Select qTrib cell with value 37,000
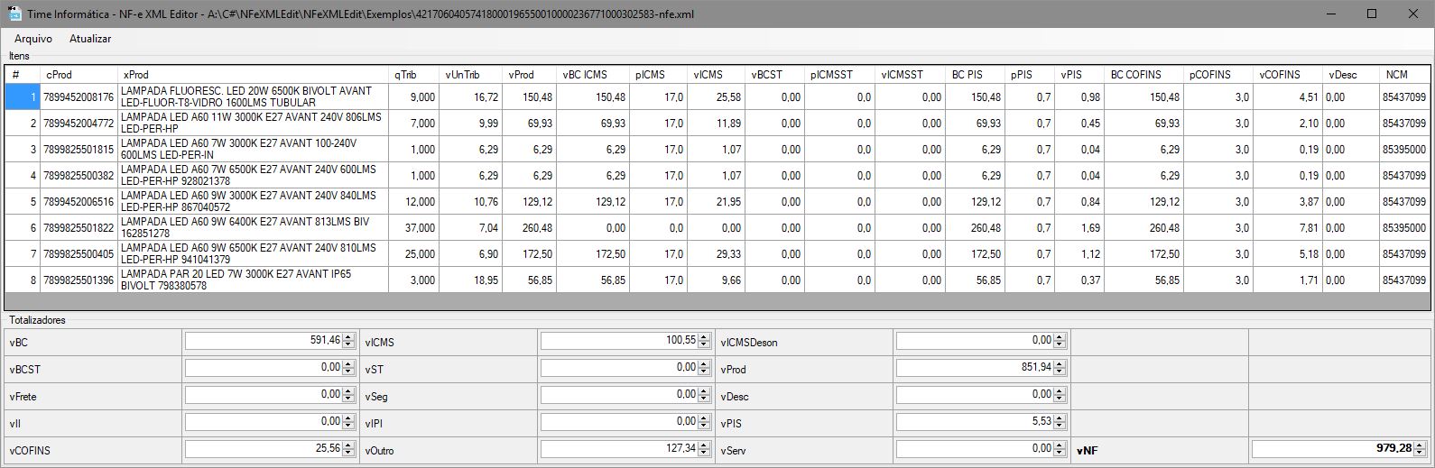The height and width of the screenshot is (468, 1435). 414,228
